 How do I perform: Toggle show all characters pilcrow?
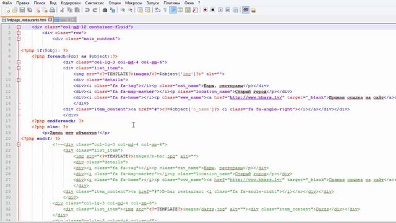coord(165,10)
